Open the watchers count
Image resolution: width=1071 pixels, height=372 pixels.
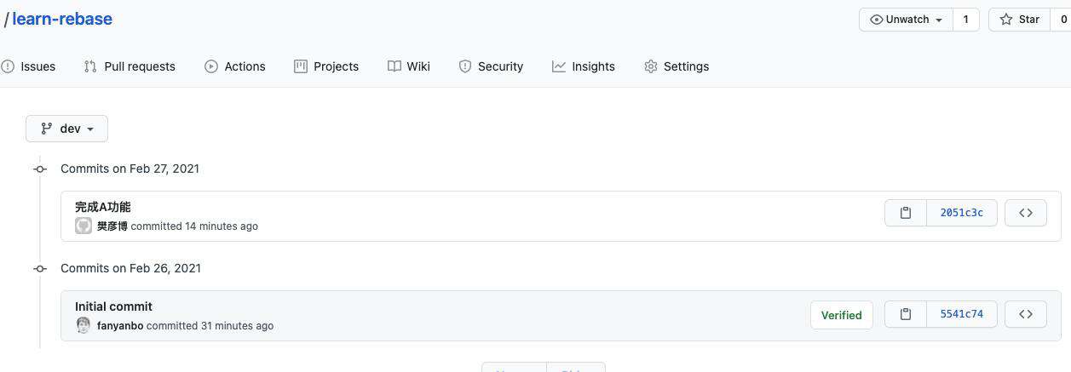point(965,19)
